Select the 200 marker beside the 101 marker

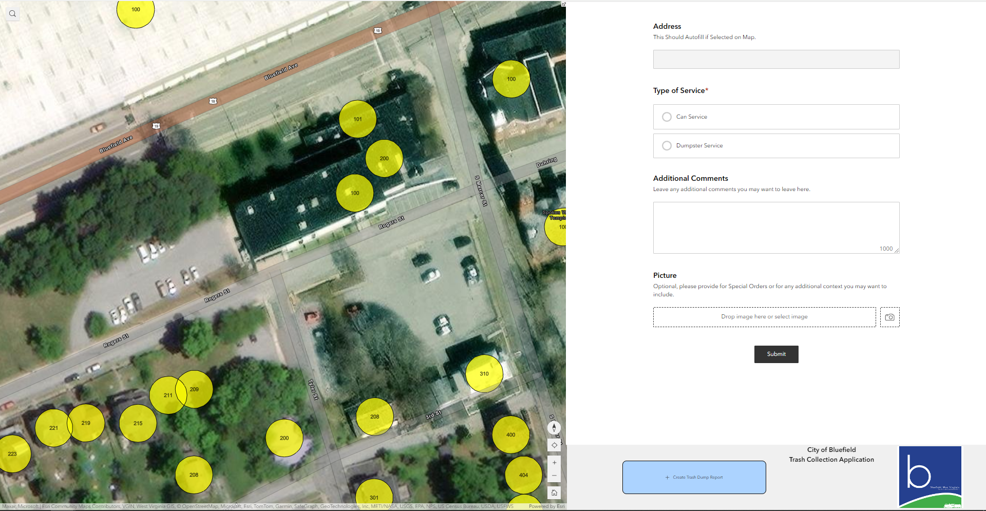coord(384,158)
